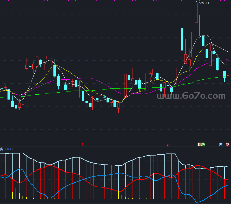Click the 离: 0.00 indicator readout
Image resolution: width=231 pixels, height=204 pixels.
pyautogui.click(x=6, y=149)
